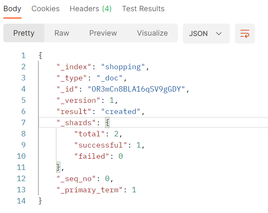
Task: Select the Raw view mode
Action: (62, 33)
